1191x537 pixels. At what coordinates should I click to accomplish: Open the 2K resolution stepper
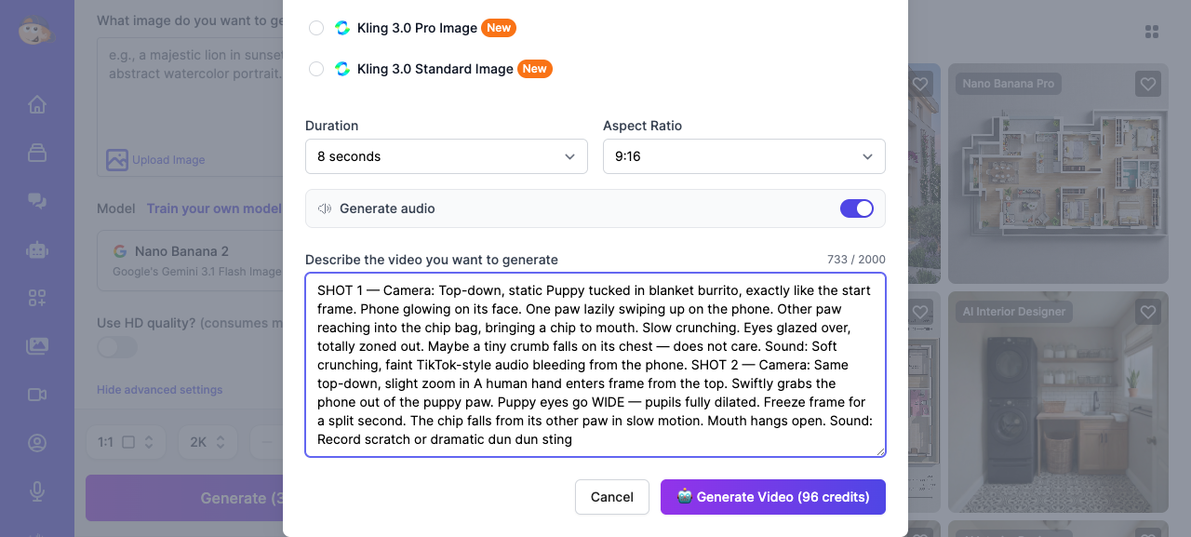coord(207,442)
